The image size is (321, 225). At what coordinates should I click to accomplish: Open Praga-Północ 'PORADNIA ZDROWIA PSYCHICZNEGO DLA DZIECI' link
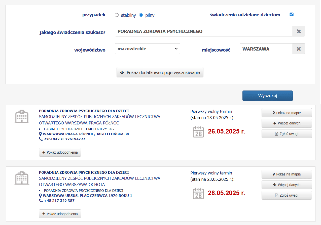(84, 111)
